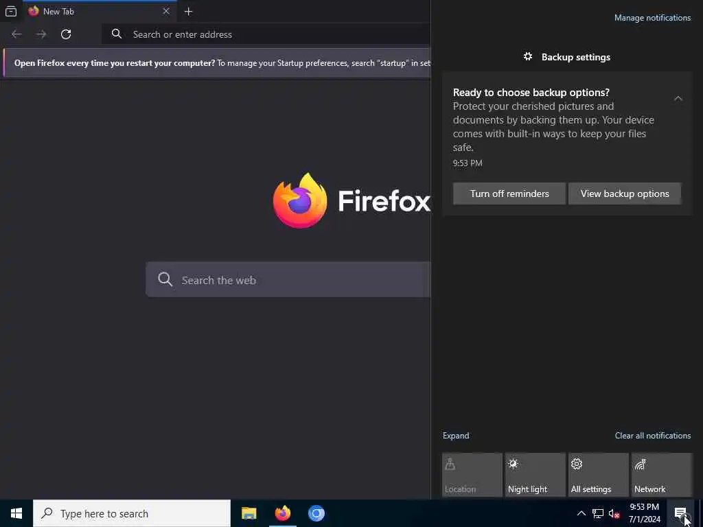Image resolution: width=703 pixels, height=527 pixels.
Task: Toggle the Location quick action tile
Action: click(472, 475)
